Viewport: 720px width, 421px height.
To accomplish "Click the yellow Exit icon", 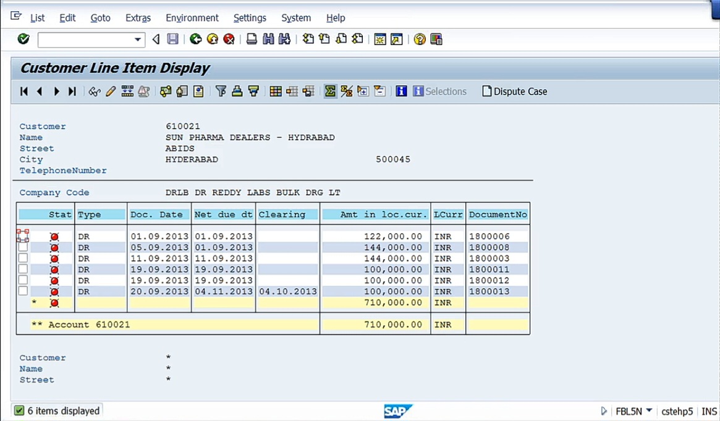I will coord(213,39).
